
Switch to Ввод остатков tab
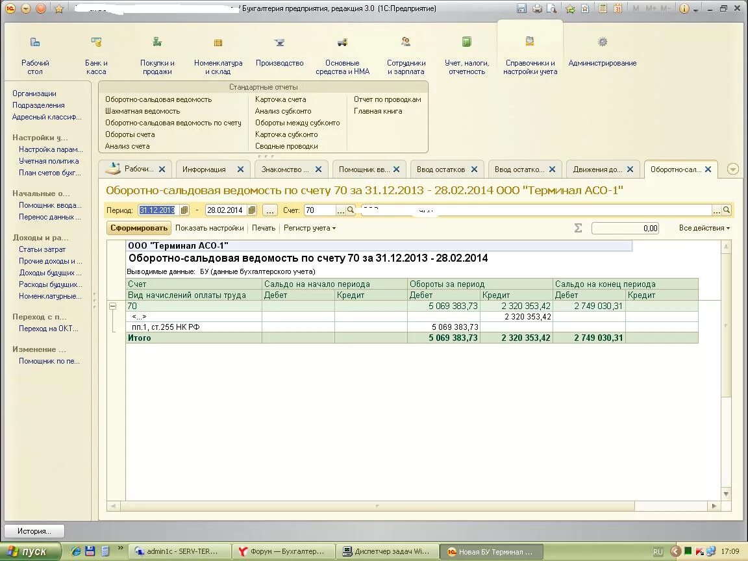440,169
